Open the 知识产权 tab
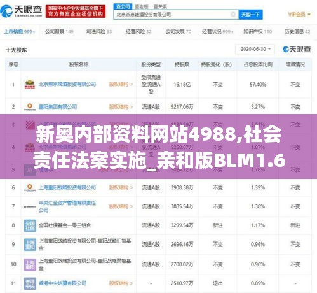Viewport: 317px width, 293px height. coord(257,32)
